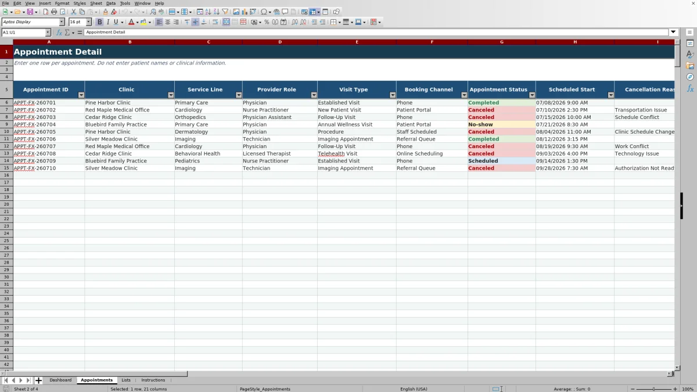Toggle Center Vertically alignment
This screenshot has height=392, width=697.
tap(195, 22)
